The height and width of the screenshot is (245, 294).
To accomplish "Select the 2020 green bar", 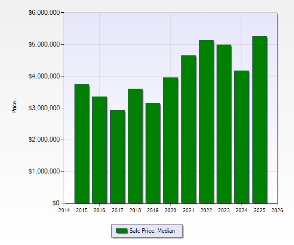I will 171,140.
